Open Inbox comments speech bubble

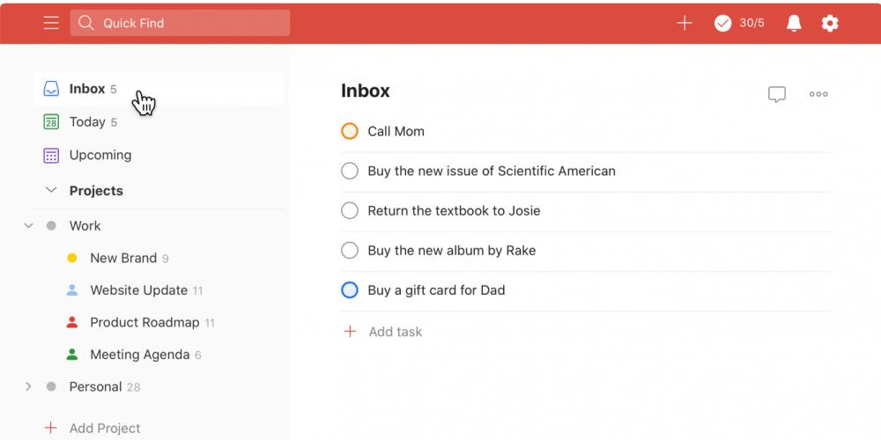point(776,94)
